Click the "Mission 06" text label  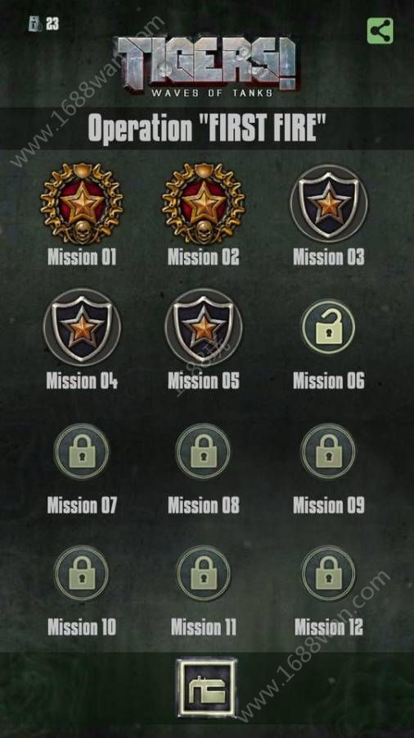point(329,380)
